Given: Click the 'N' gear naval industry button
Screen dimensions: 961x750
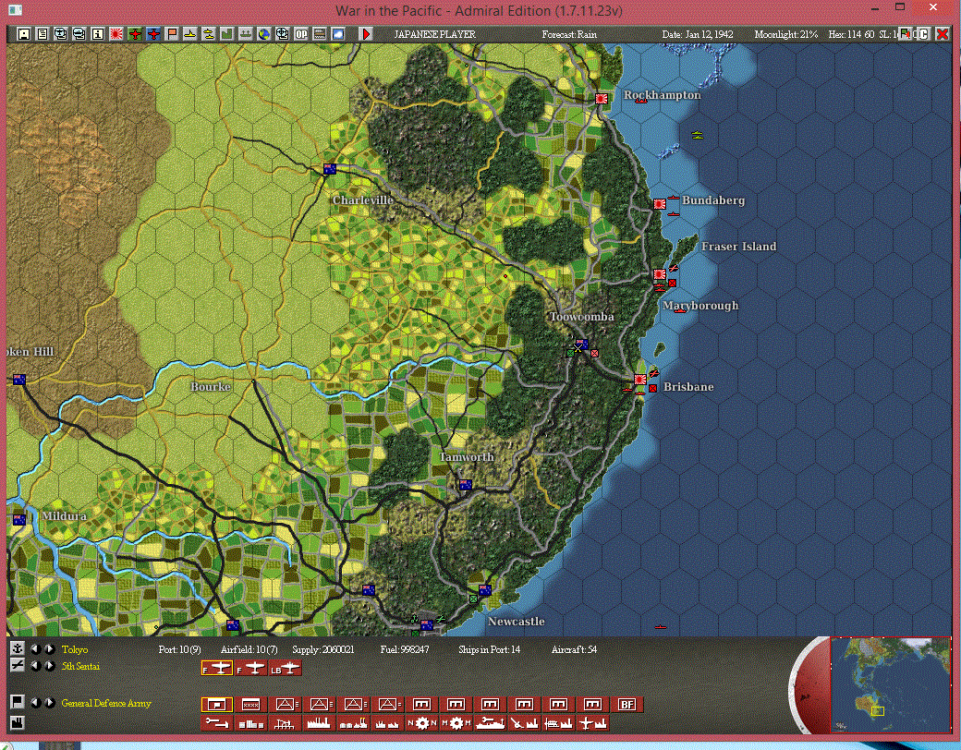Looking at the screenshot, I should click(421, 723).
